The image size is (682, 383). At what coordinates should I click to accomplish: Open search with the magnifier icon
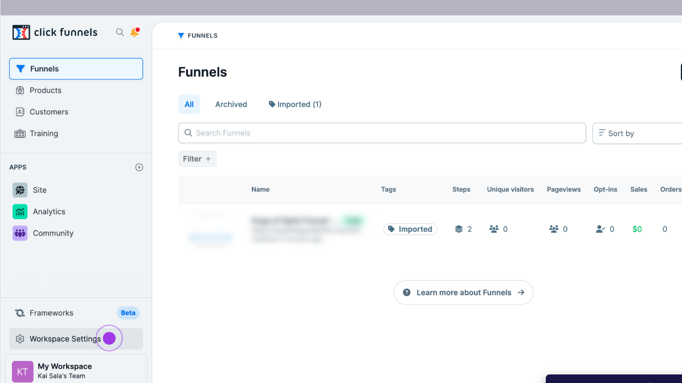click(x=120, y=32)
